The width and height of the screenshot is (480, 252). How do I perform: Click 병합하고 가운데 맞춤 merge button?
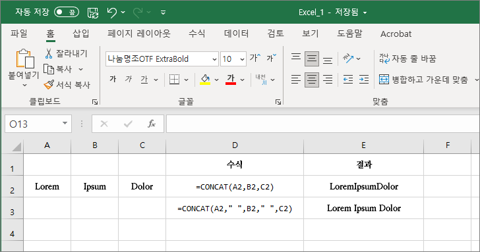pos(424,80)
